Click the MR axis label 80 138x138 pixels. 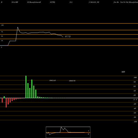click(135, 82)
